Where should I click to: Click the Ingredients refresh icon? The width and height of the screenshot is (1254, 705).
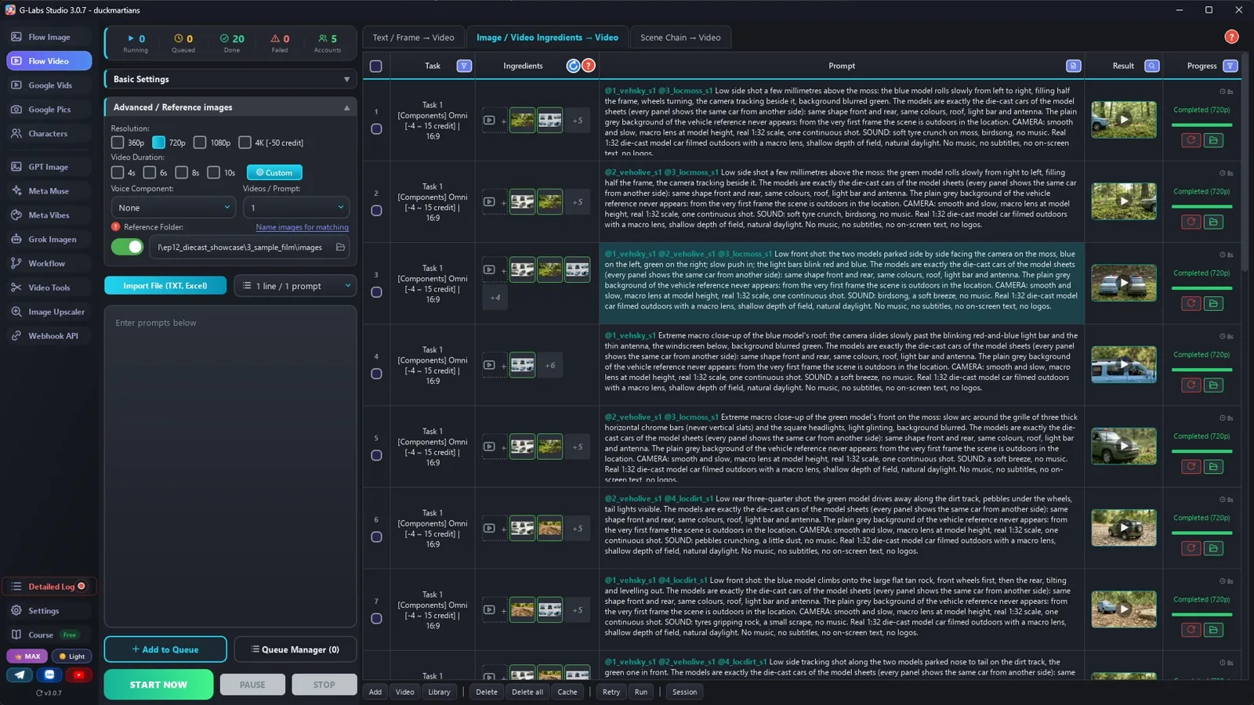click(574, 66)
